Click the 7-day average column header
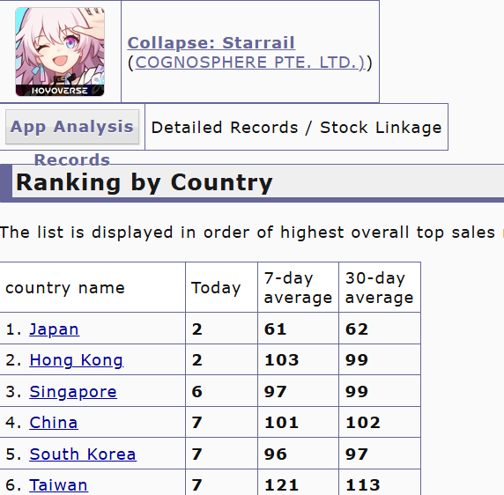 [x=298, y=287]
